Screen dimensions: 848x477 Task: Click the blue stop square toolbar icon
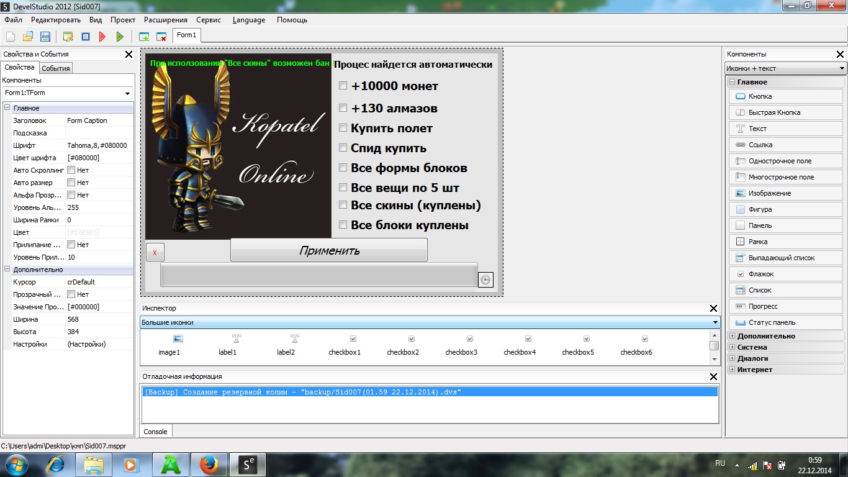(86, 37)
